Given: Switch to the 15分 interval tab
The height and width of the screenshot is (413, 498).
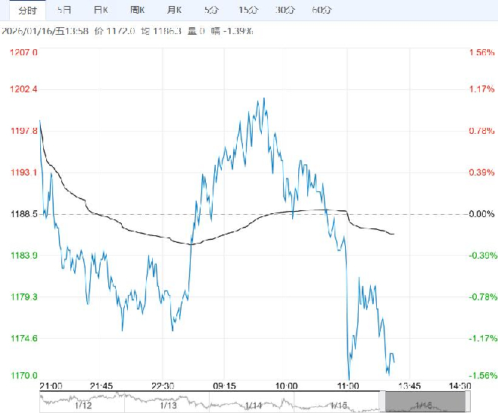Looking at the screenshot, I should (x=247, y=10).
